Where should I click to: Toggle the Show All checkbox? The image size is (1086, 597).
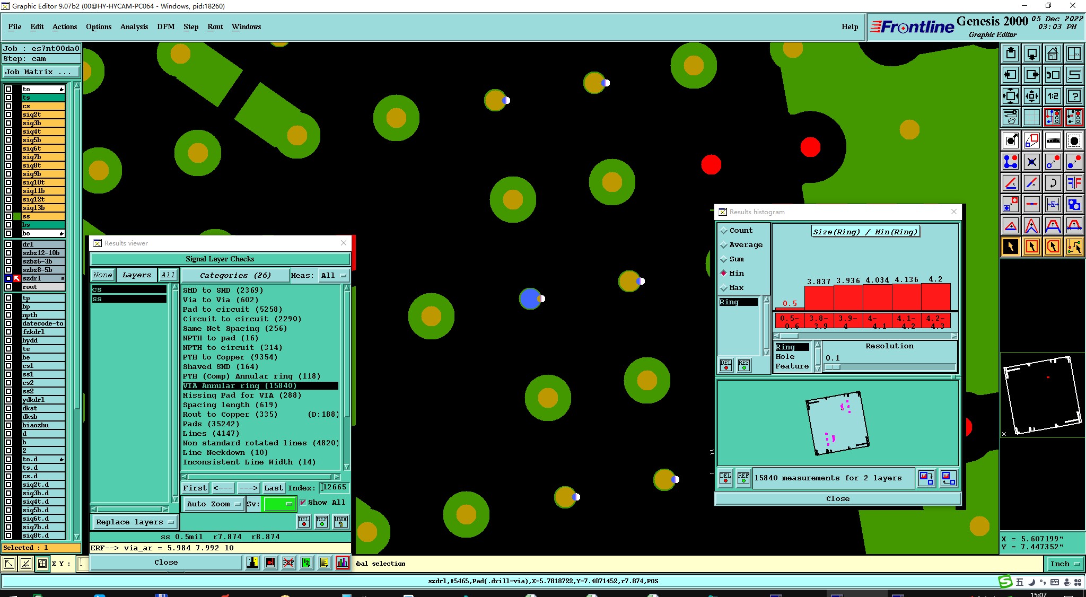coord(303,502)
